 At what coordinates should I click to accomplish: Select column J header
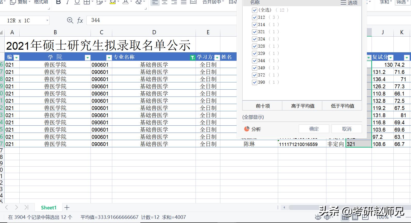(x=383, y=32)
